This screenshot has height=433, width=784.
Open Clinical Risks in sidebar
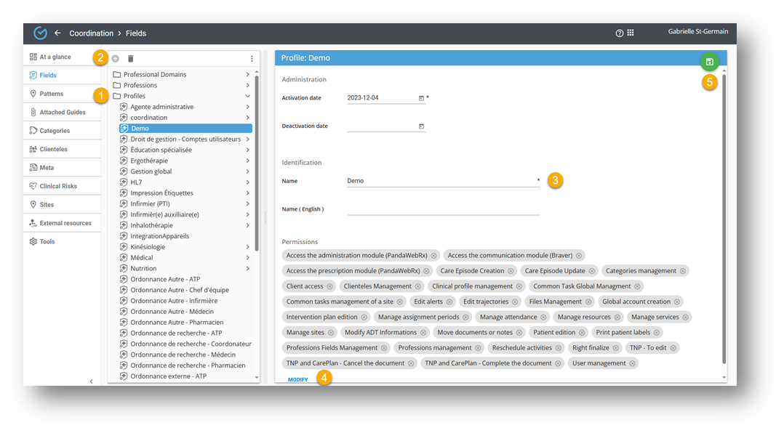[58, 186]
